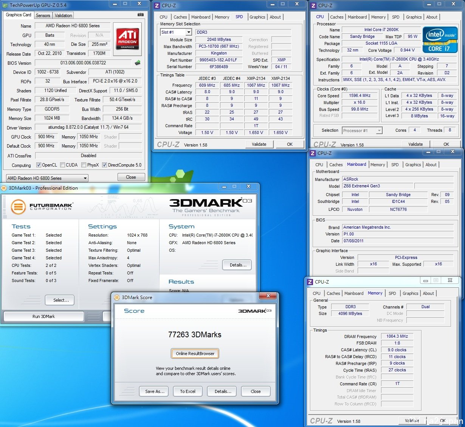This screenshot has width=465, height=427.
Task: Click the Intel Core i7 logo badge
Action: (440, 40)
